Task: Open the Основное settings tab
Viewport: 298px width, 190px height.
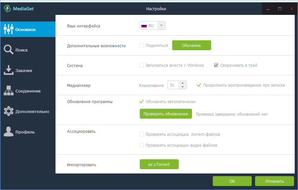Action: pyautogui.click(x=28, y=29)
